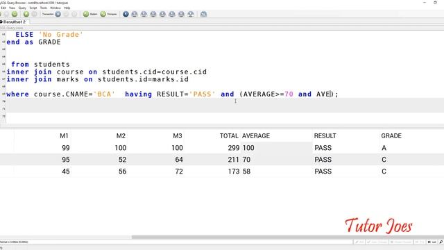Viewport: 444px width, 250px height.
Task: Jump to Last row button
Action: [x=432, y=242]
